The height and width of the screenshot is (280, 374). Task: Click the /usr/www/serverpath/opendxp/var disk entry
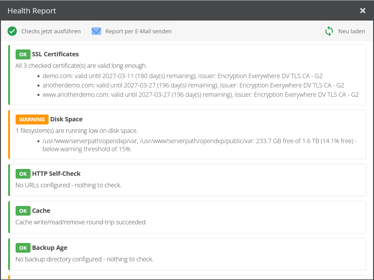[x=200, y=145]
